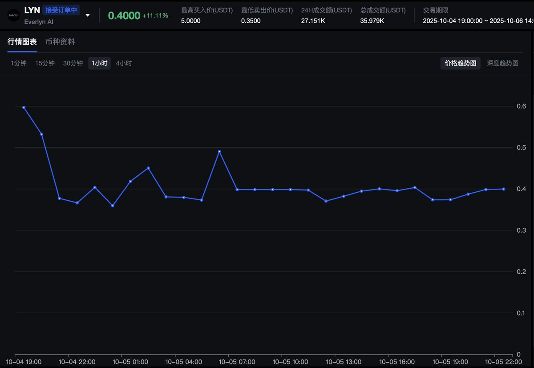Click the peak data point near 0.49

[219, 151]
